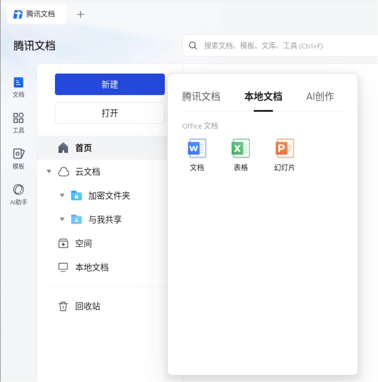Screen dimensions: 378x382
Task: Click the 幻灯片 label under PowerPoint icon
Action: pyautogui.click(x=285, y=168)
